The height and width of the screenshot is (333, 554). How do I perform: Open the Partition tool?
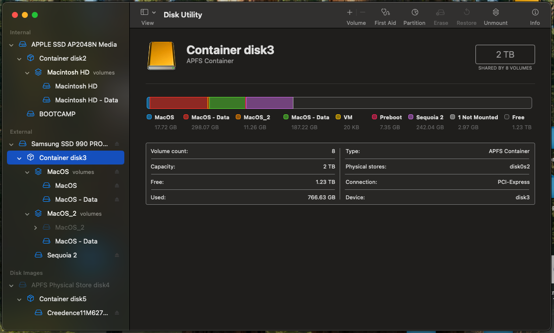coord(414,15)
